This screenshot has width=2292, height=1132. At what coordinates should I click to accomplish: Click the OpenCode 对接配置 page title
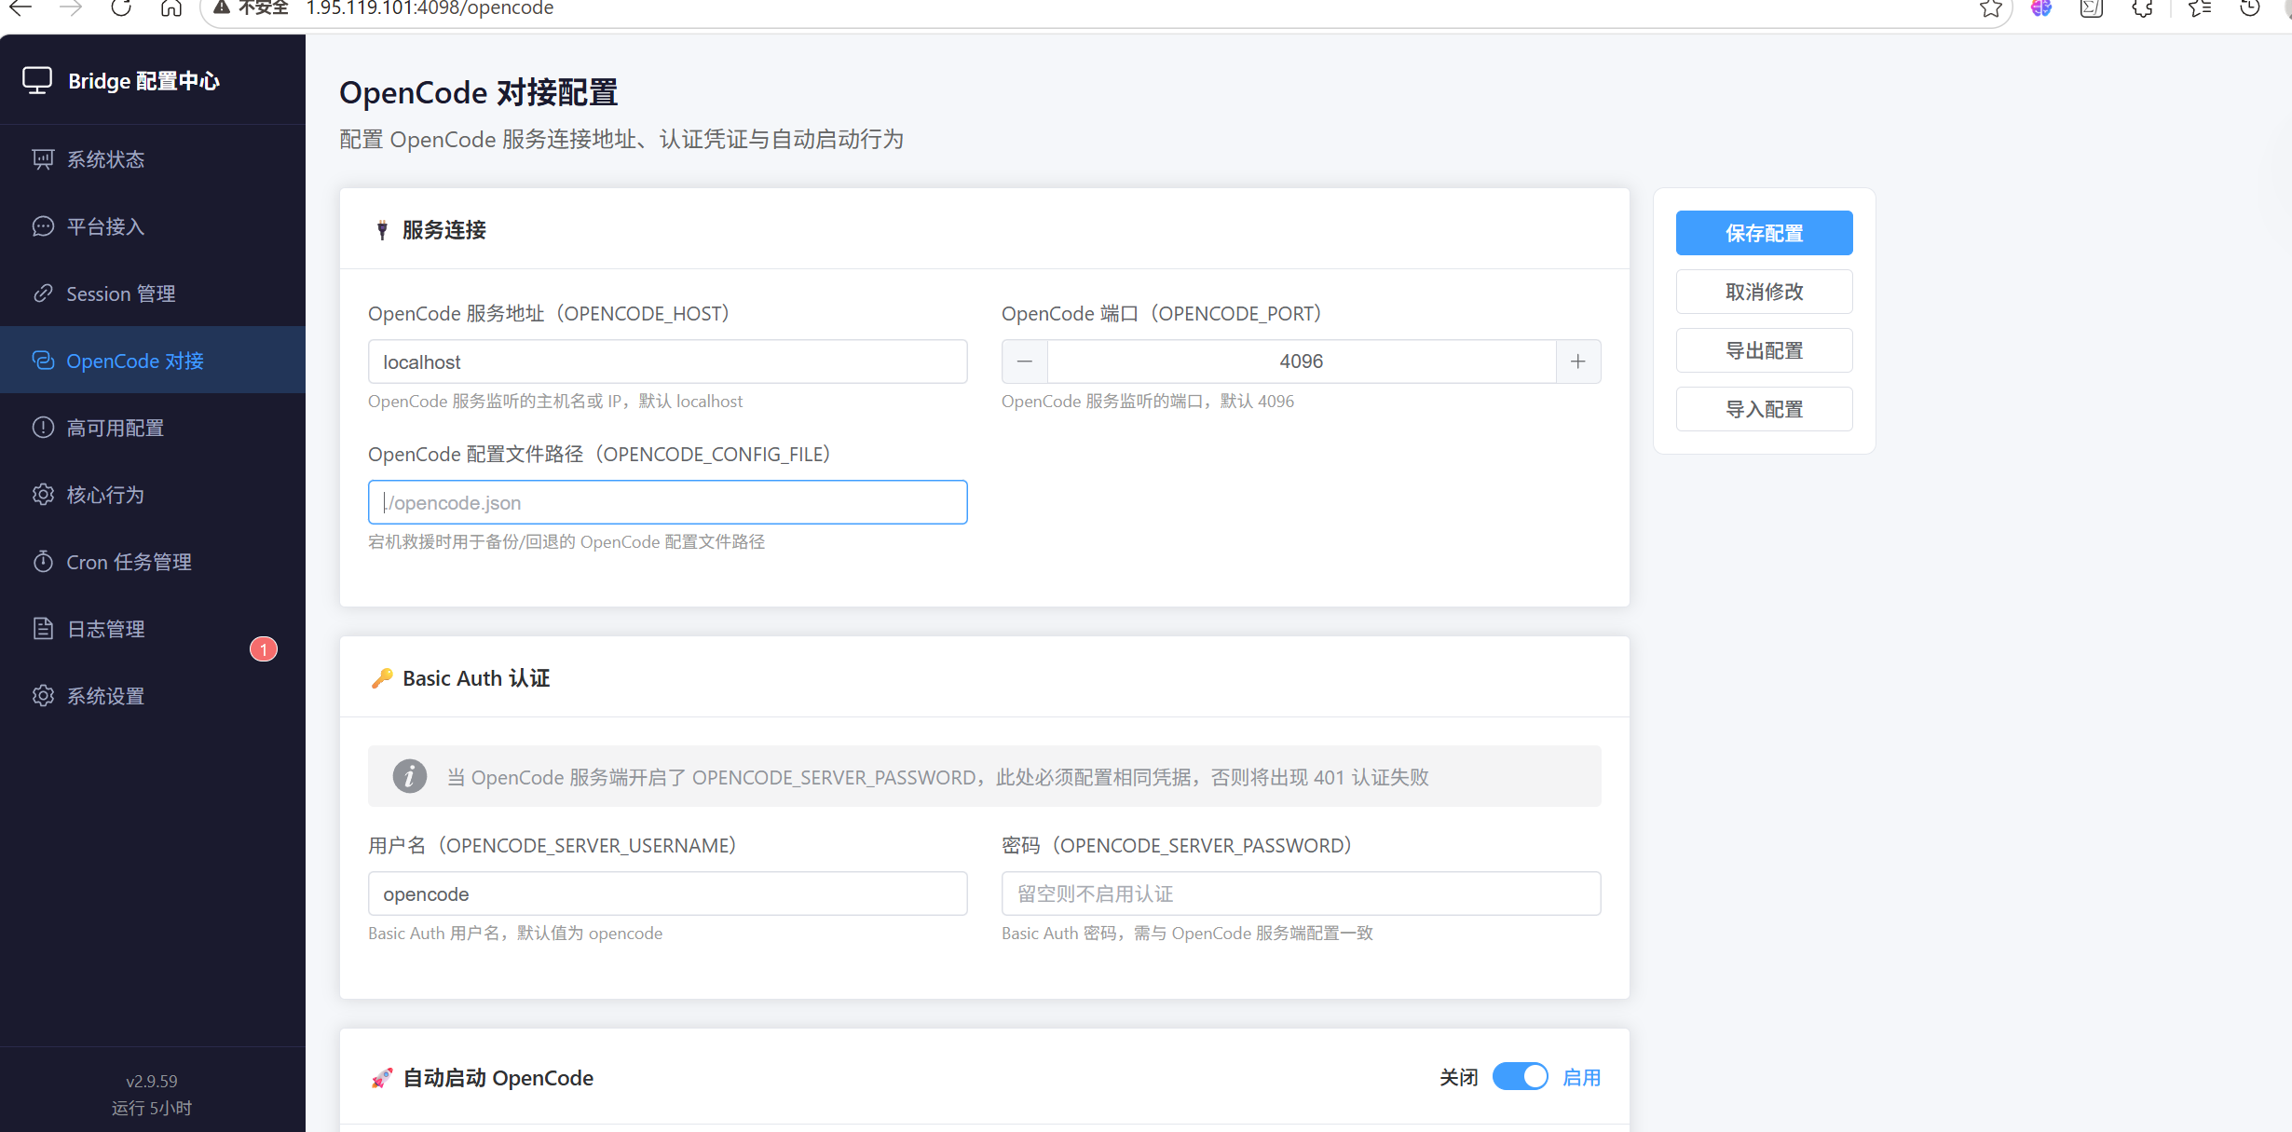point(478,93)
